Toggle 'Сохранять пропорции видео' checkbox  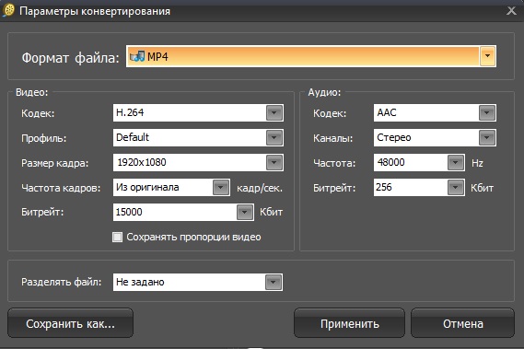click(x=117, y=237)
